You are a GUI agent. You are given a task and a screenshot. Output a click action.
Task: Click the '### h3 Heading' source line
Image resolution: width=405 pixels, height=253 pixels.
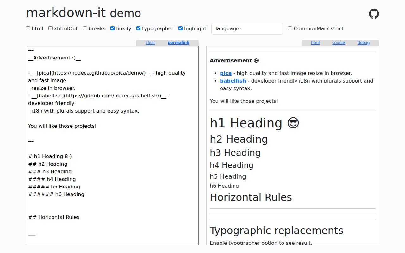tap(50, 171)
